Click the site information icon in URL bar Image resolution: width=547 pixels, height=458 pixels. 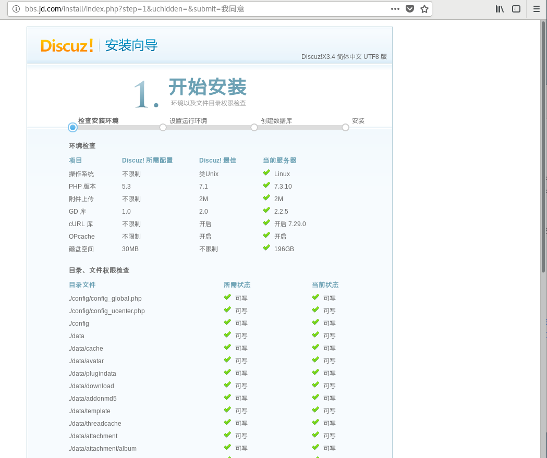tap(16, 9)
